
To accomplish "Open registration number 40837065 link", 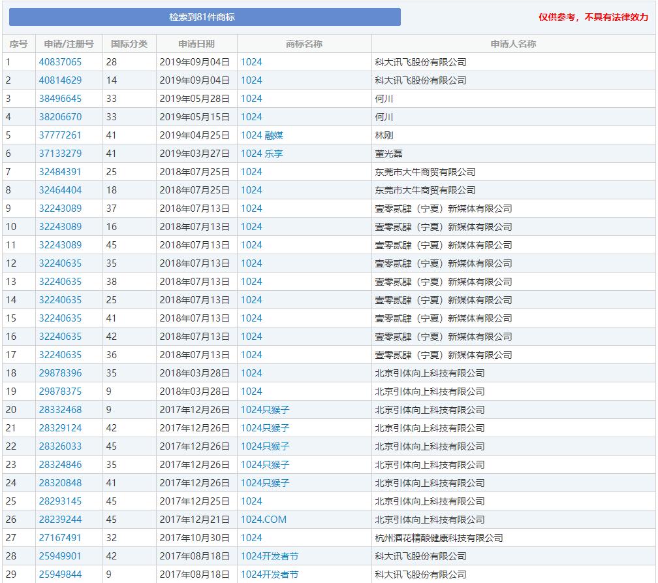I will click(x=60, y=62).
